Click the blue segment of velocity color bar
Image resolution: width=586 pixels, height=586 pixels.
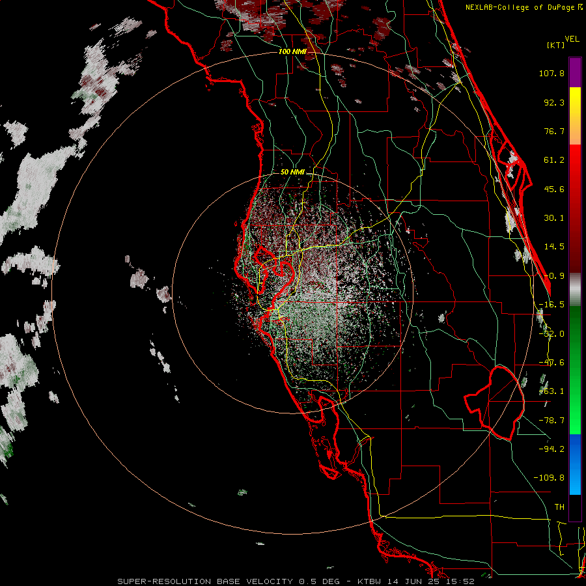click(575, 464)
